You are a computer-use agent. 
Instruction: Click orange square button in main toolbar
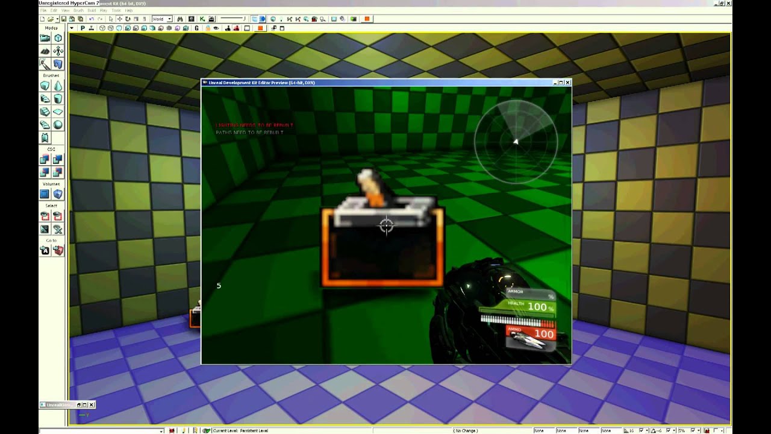pos(367,19)
